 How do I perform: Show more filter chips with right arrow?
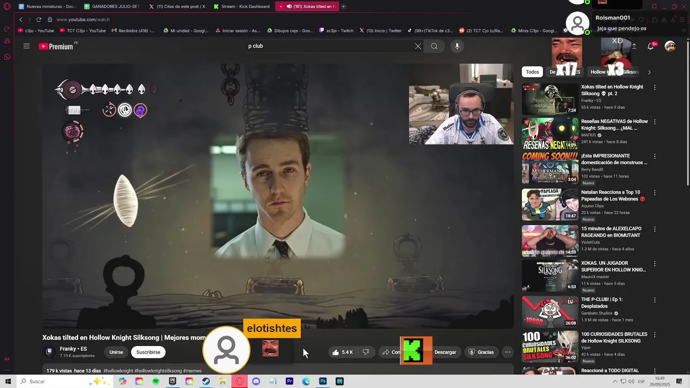[x=649, y=72]
